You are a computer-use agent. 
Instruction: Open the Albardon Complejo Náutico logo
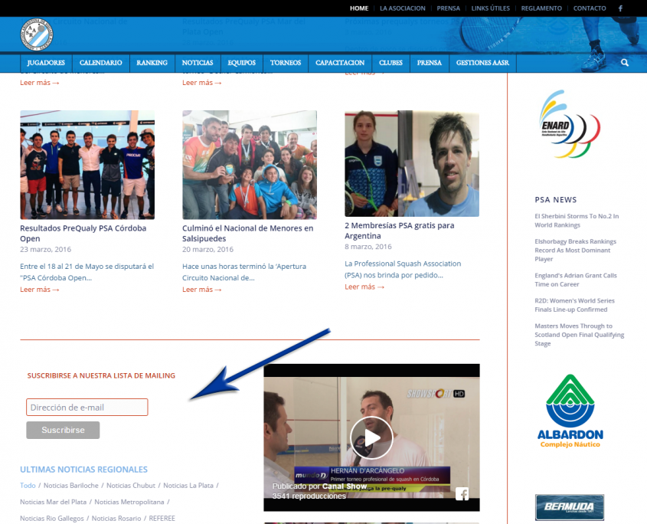[x=570, y=411]
